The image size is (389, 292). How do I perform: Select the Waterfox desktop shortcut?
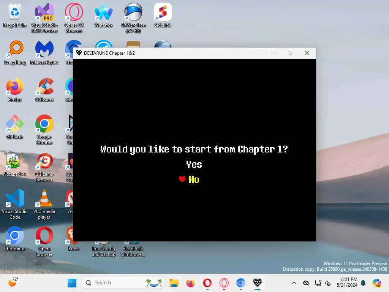(x=103, y=15)
